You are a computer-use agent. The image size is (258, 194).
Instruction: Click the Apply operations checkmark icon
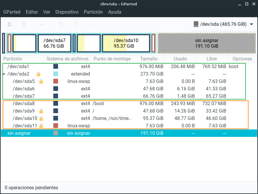tap(94, 24)
